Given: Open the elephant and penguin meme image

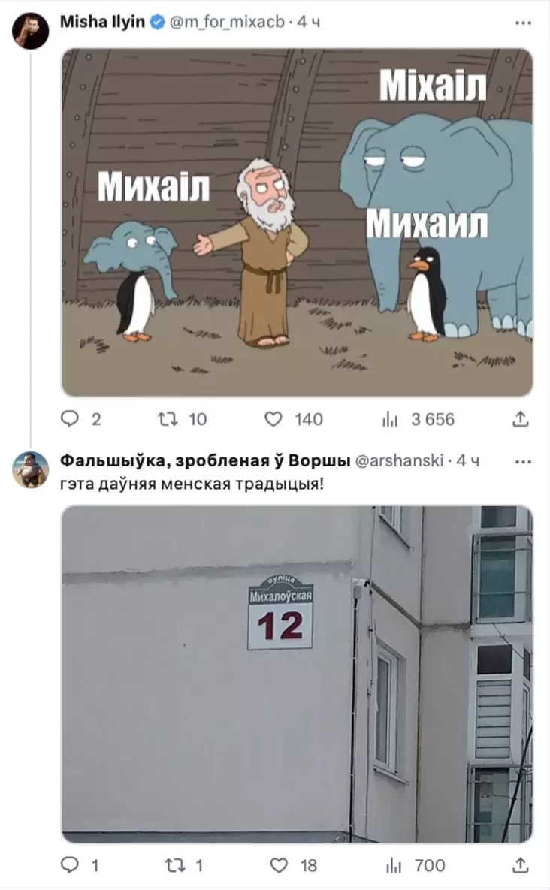Looking at the screenshot, I should (x=297, y=222).
